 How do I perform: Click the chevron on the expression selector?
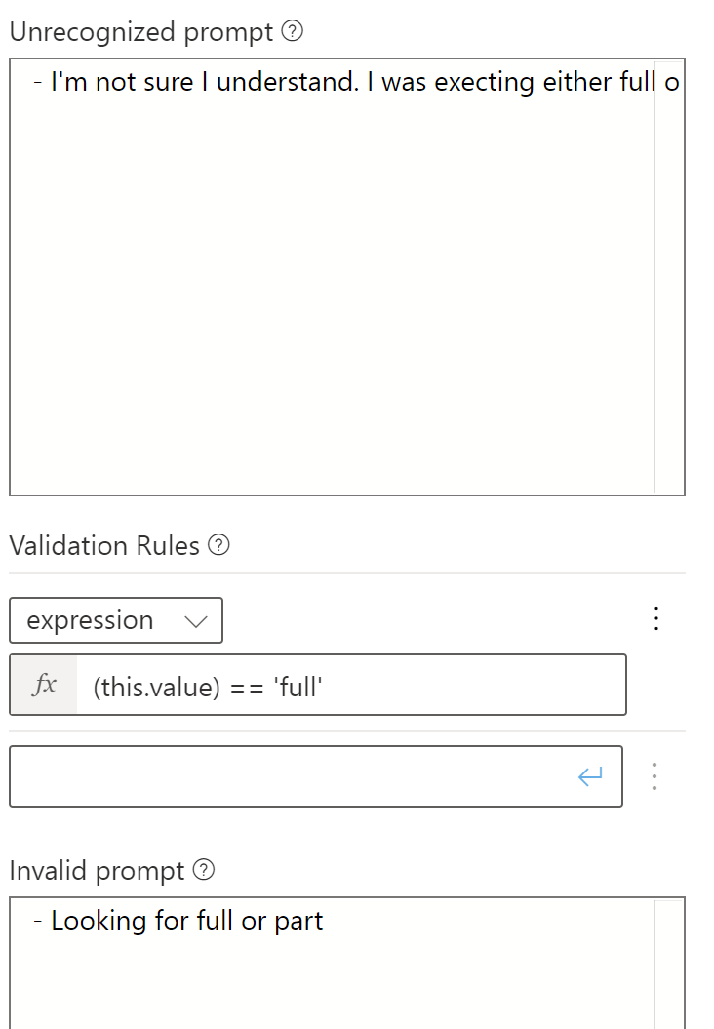[196, 620]
